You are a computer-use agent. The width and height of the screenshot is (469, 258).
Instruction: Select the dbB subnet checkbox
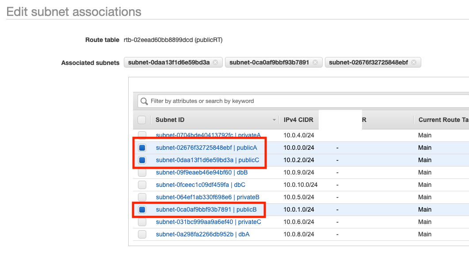pos(142,172)
